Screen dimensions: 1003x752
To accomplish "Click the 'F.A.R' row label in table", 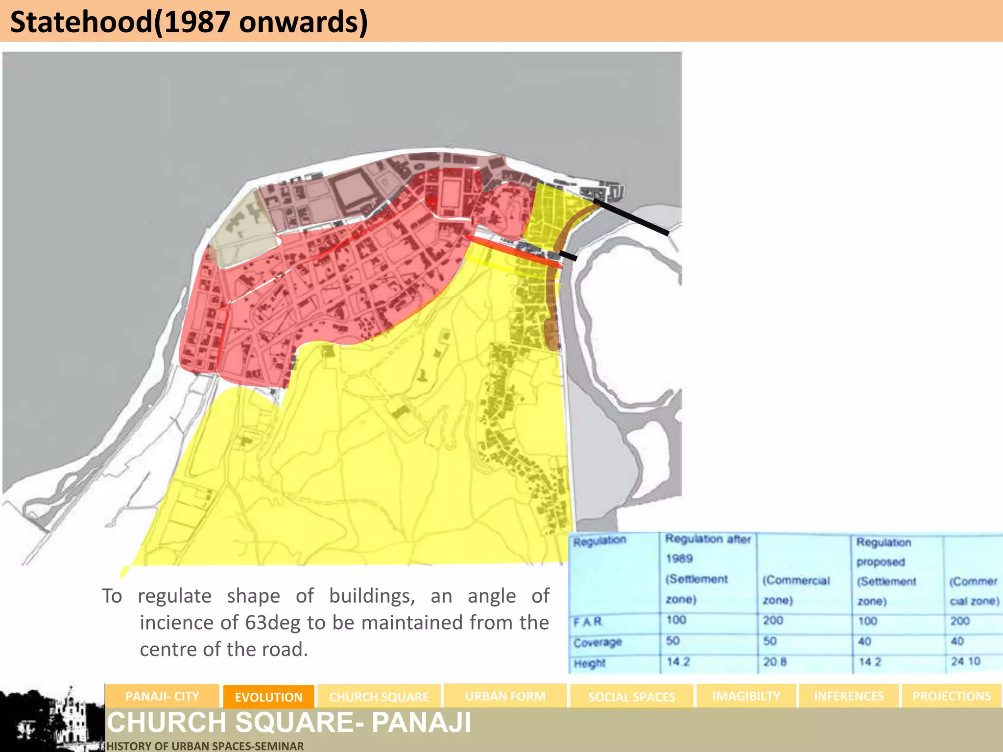I will [588, 621].
